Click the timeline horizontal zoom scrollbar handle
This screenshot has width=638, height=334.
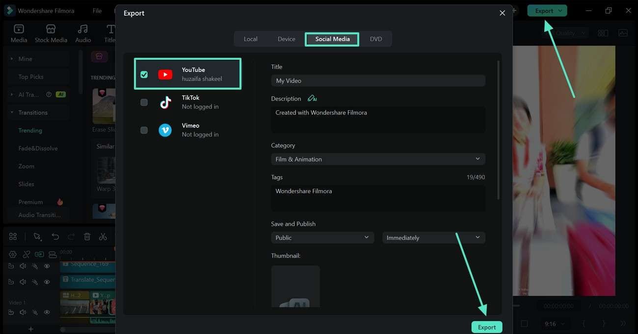coord(63,330)
